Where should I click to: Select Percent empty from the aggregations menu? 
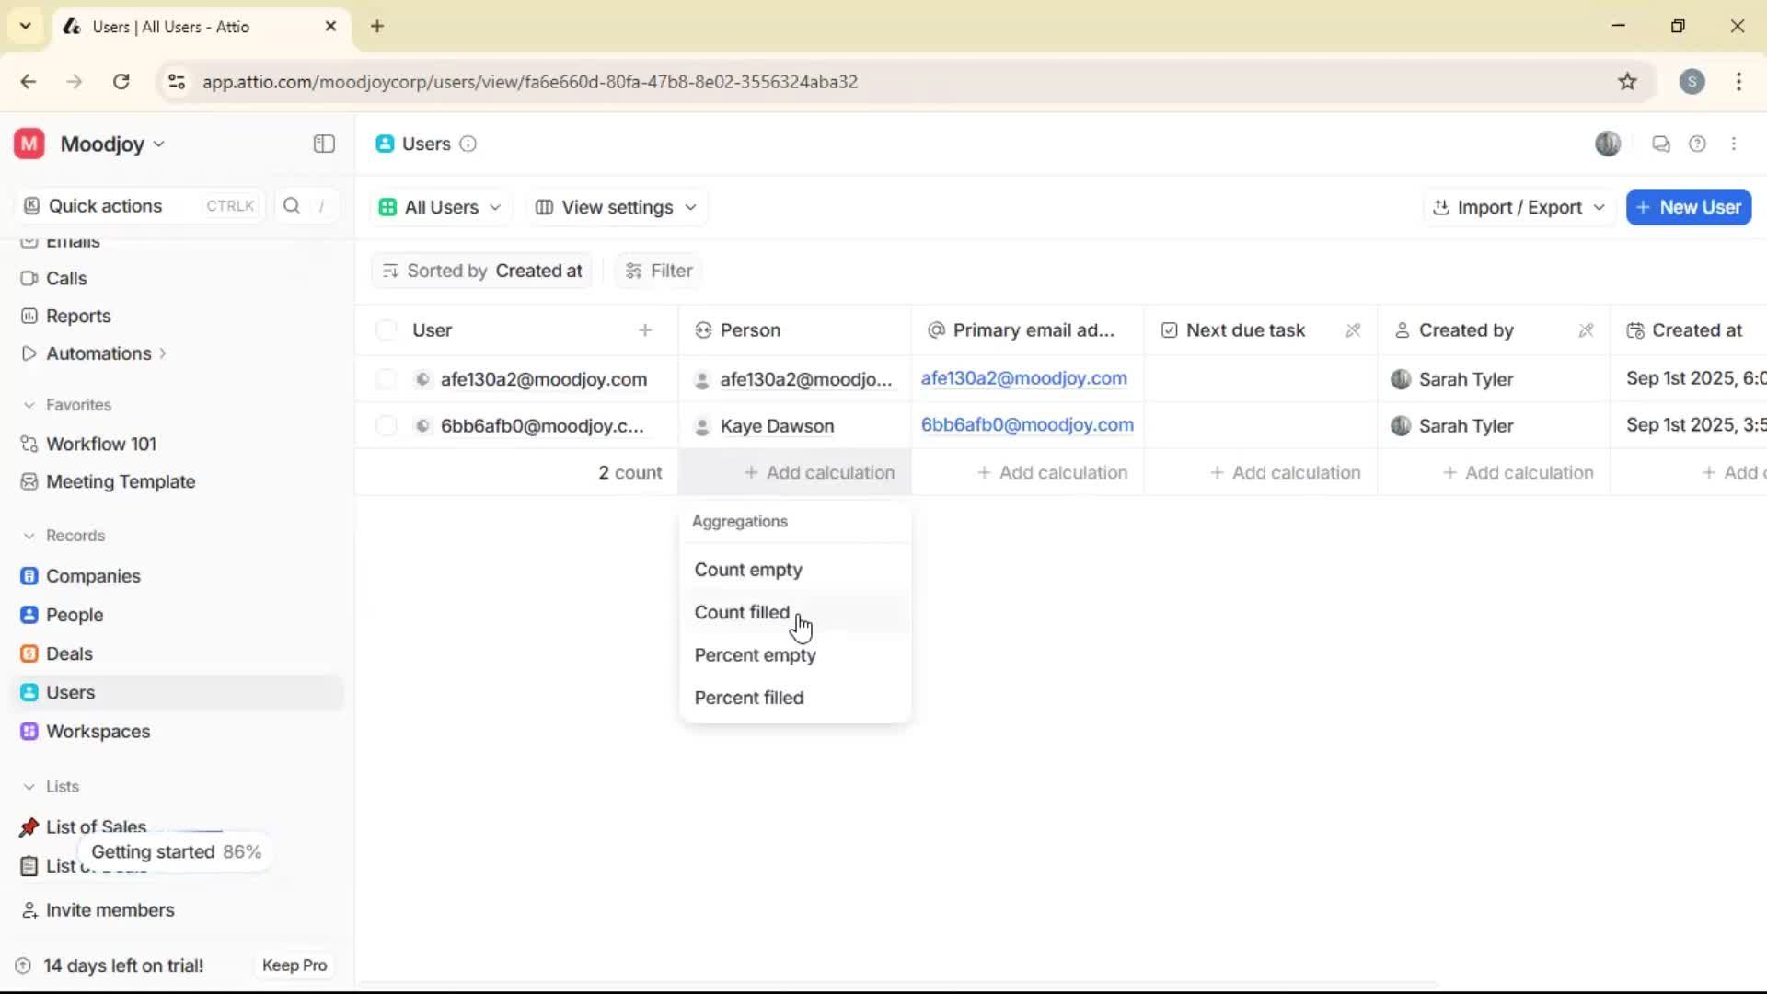click(x=755, y=655)
